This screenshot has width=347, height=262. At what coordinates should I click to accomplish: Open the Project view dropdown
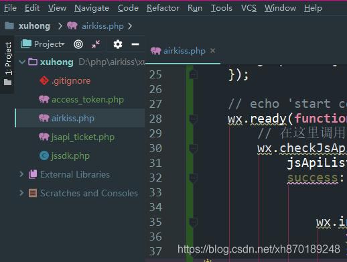(x=50, y=44)
